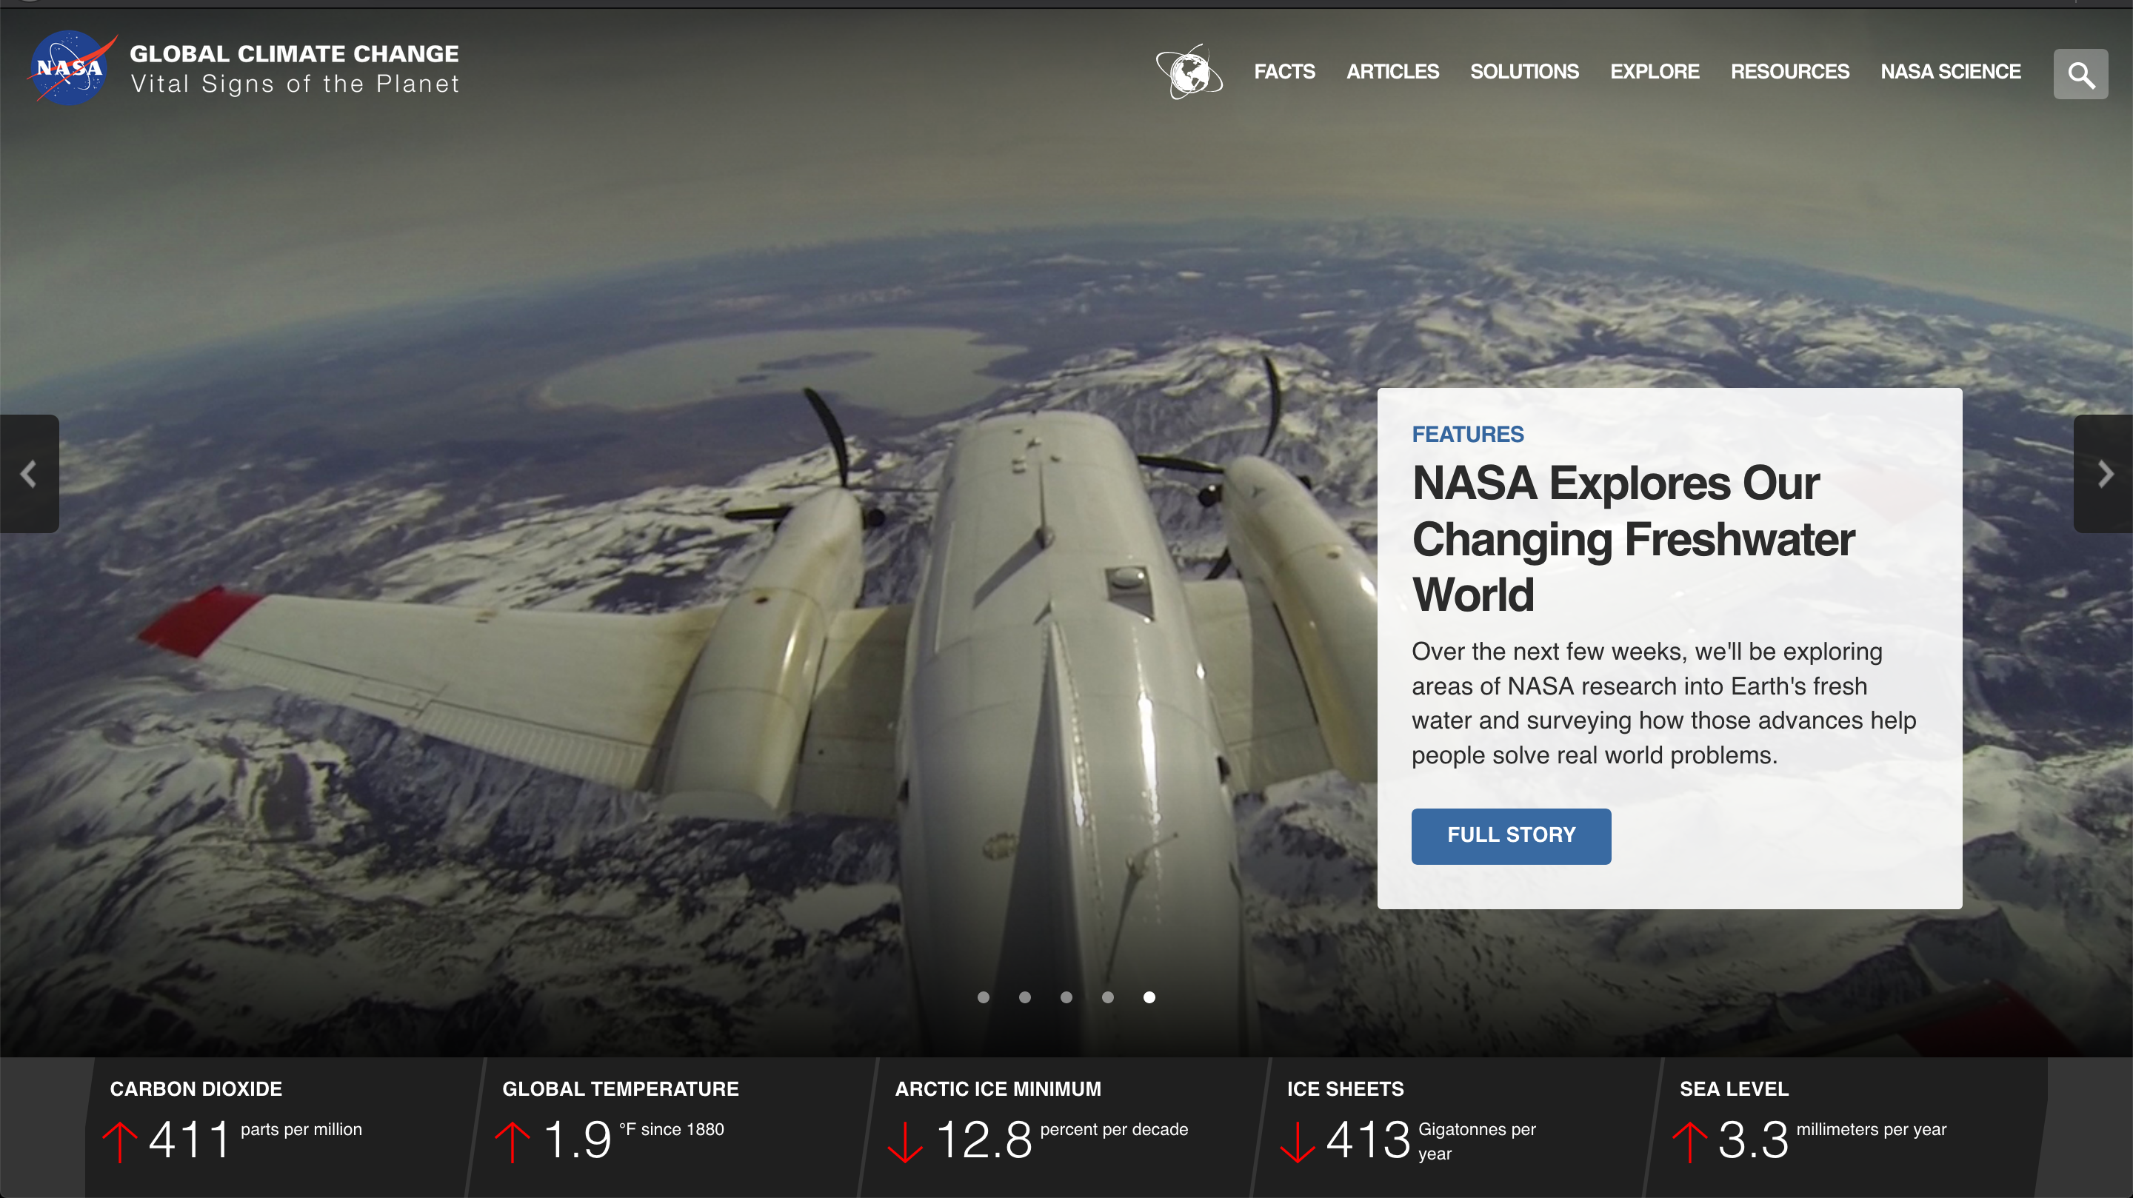This screenshot has height=1198, width=2133.
Task: Click the NASA meatball logo
Action: pyautogui.click(x=71, y=68)
